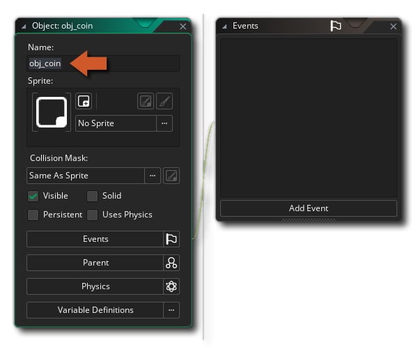416x354 pixels.
Task: Click the flag icon in Events title bar
Action: (x=336, y=26)
